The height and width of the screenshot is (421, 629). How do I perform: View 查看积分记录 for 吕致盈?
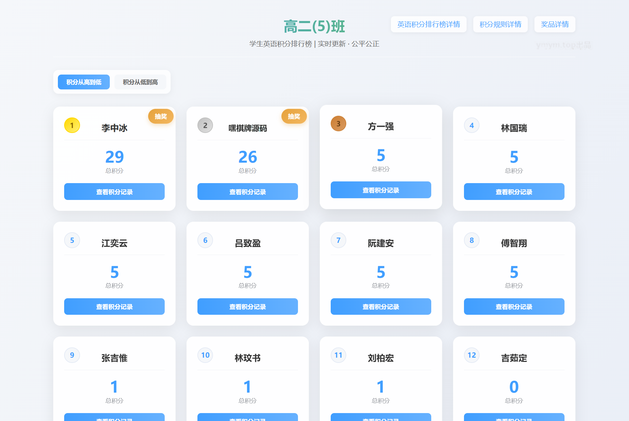[x=248, y=307]
